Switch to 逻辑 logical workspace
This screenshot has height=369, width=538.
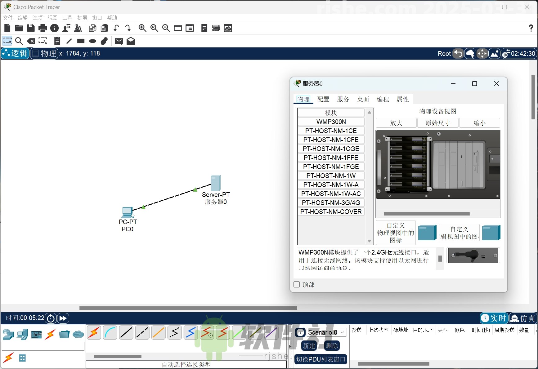pos(15,53)
